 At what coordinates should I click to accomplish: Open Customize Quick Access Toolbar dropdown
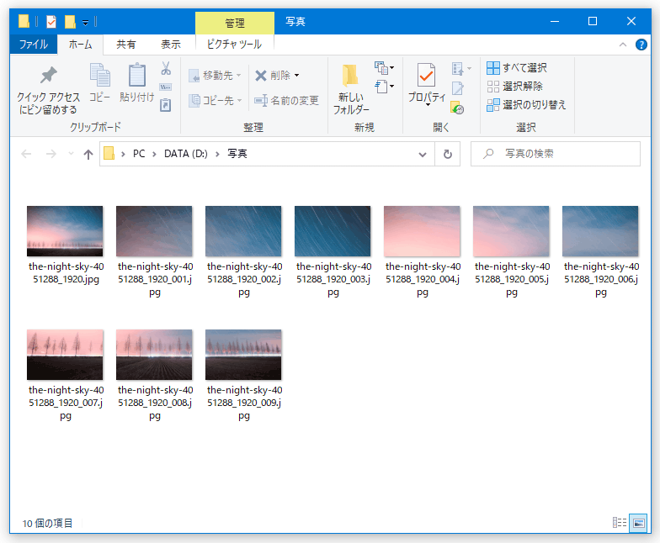tap(85, 22)
